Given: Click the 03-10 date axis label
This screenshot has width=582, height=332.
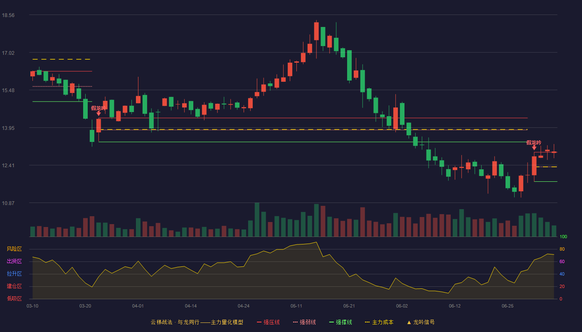Looking at the screenshot, I should tap(32, 306).
